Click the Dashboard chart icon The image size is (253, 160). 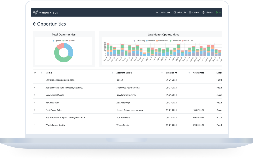coord(157,12)
